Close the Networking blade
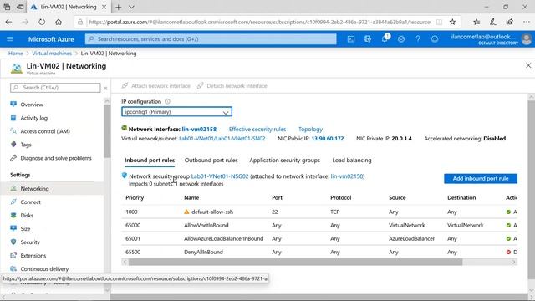This screenshot has height=301, width=535. point(528,65)
